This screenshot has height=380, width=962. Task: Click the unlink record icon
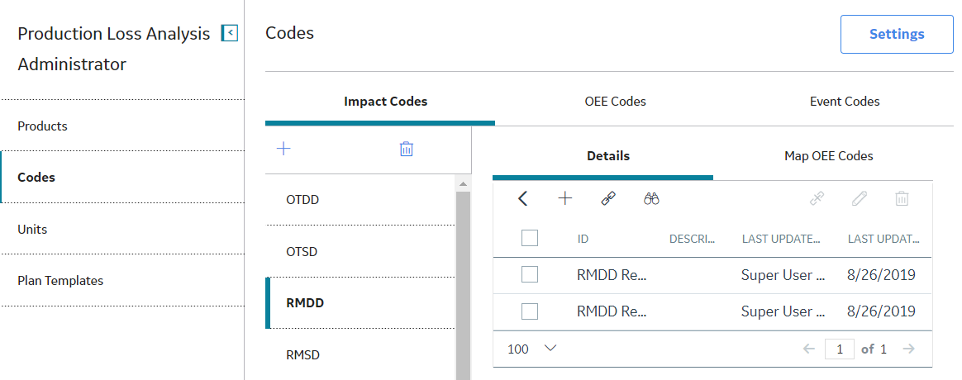click(817, 198)
